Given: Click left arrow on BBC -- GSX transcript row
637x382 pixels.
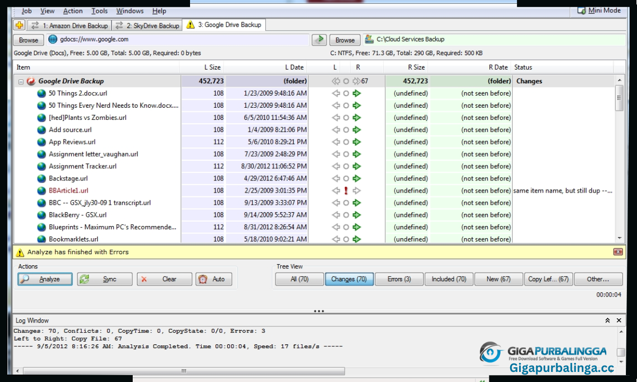Looking at the screenshot, I should click(335, 203).
